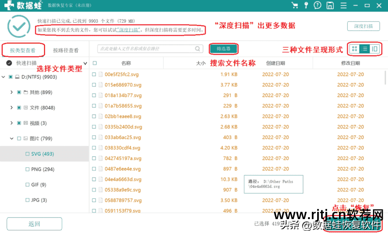Collapse the D:(NTFS) (9903) tree node
Viewport: 388px width, 237px height.
(3, 77)
